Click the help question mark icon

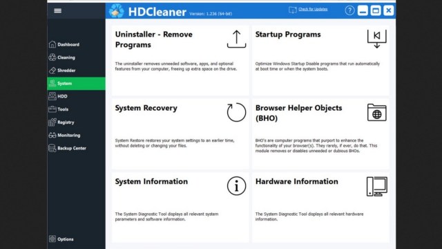(349, 11)
